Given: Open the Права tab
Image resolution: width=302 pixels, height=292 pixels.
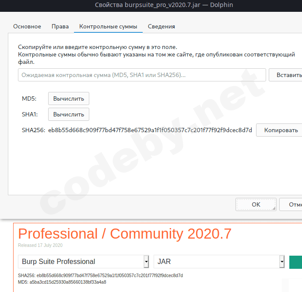Looking at the screenshot, I should click(x=60, y=26).
